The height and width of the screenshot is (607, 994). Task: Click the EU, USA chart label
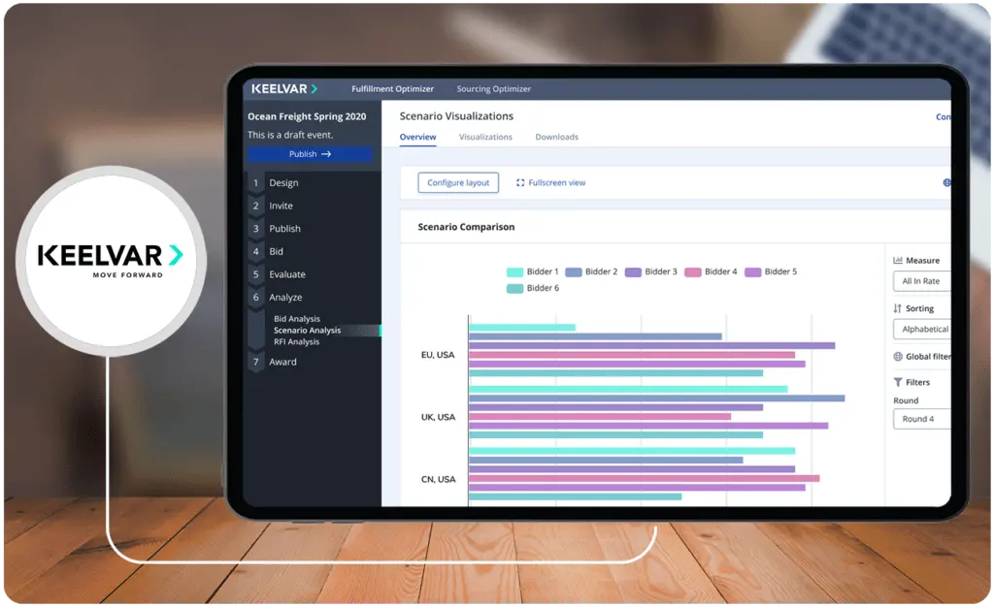(438, 355)
